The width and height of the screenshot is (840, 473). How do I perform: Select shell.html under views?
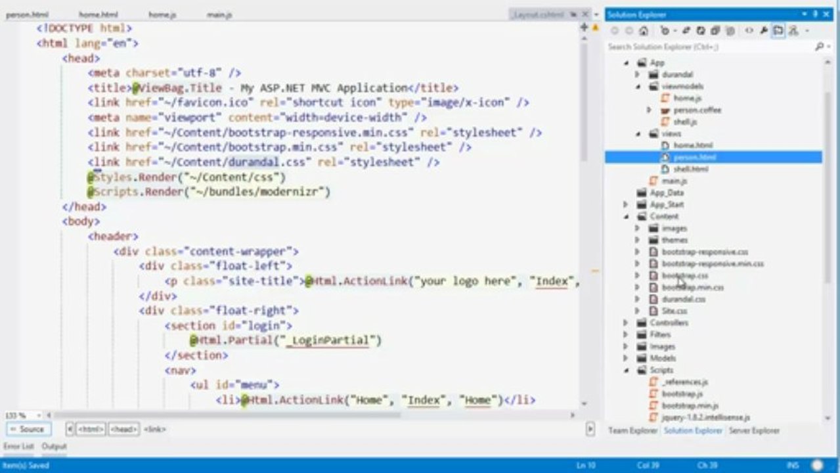(691, 169)
